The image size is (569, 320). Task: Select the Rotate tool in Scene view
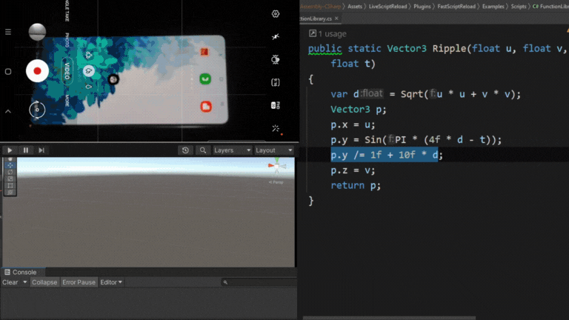(10, 172)
